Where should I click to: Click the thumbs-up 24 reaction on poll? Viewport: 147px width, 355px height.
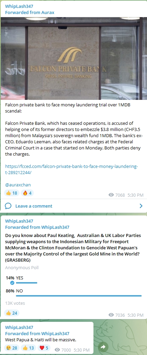pyautogui.click(x=12, y=313)
